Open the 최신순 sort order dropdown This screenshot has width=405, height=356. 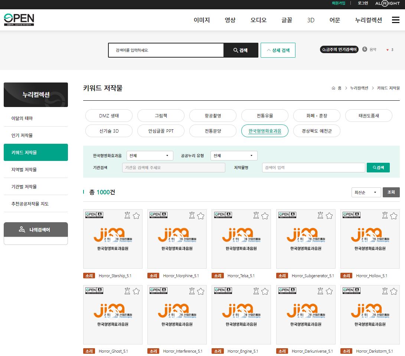[366, 192]
